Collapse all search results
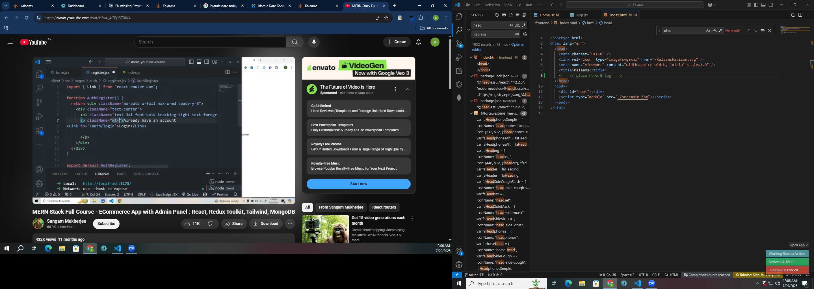 pos(525,15)
